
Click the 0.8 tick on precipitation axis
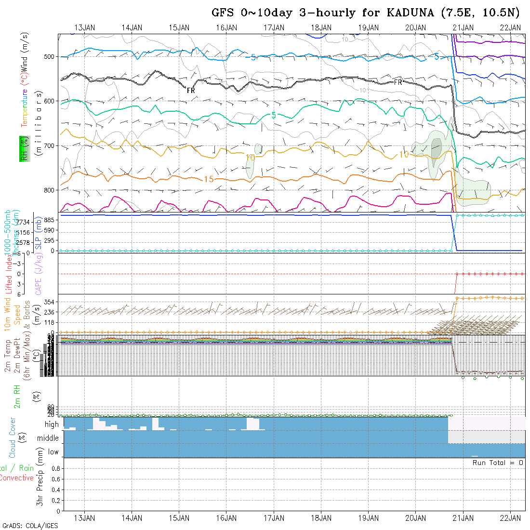(x=54, y=468)
